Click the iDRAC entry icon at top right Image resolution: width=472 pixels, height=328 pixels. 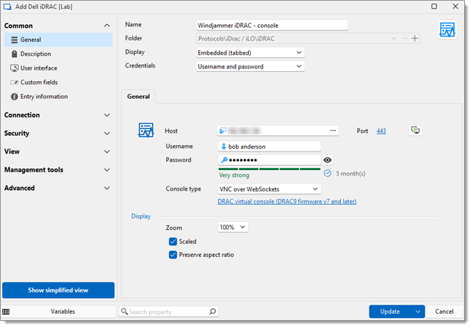click(x=447, y=30)
